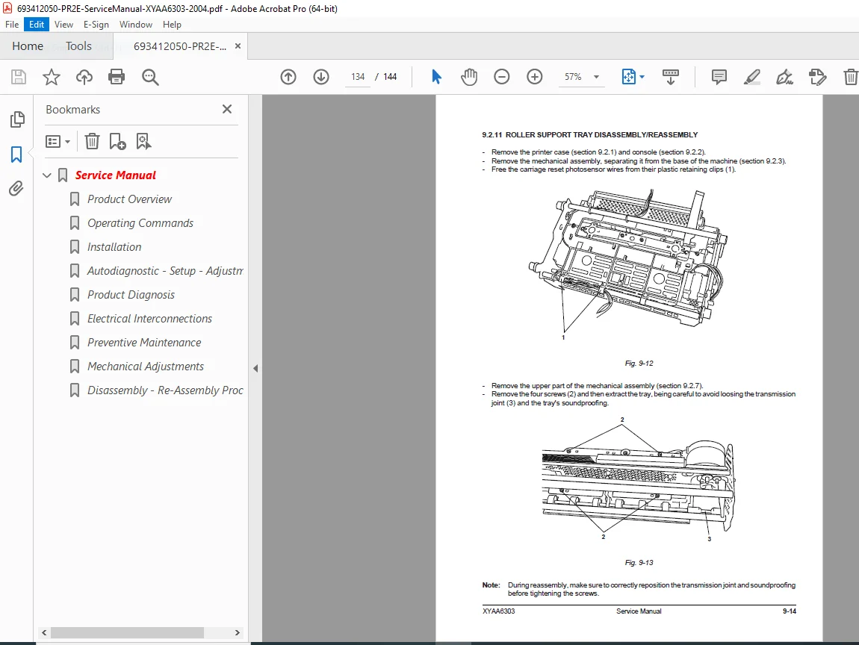Click the 9.2.11 Roller Support Tray heading
The height and width of the screenshot is (645, 859).
(590, 134)
